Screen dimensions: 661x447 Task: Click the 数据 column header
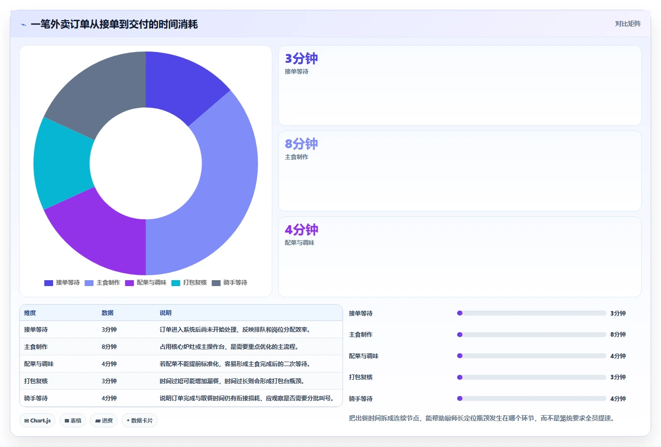pos(108,313)
